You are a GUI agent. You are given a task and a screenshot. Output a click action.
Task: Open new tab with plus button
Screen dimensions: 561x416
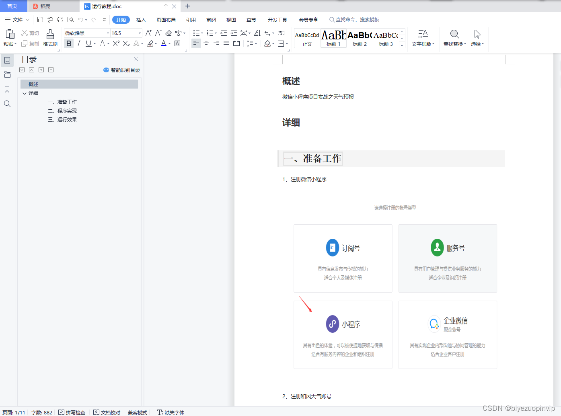pyautogui.click(x=188, y=6)
